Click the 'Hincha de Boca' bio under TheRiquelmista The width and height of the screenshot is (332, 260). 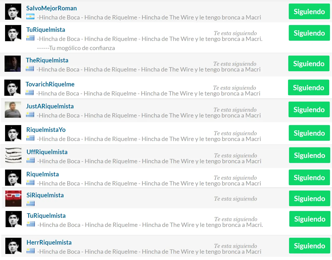[149, 69]
